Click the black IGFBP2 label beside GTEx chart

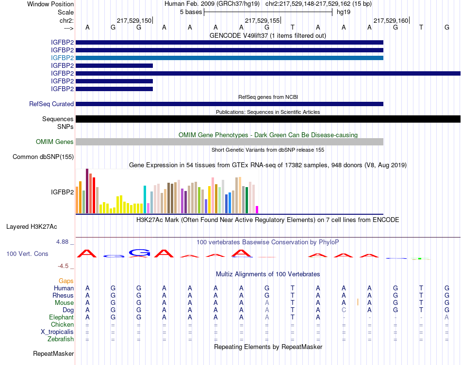pos(62,192)
